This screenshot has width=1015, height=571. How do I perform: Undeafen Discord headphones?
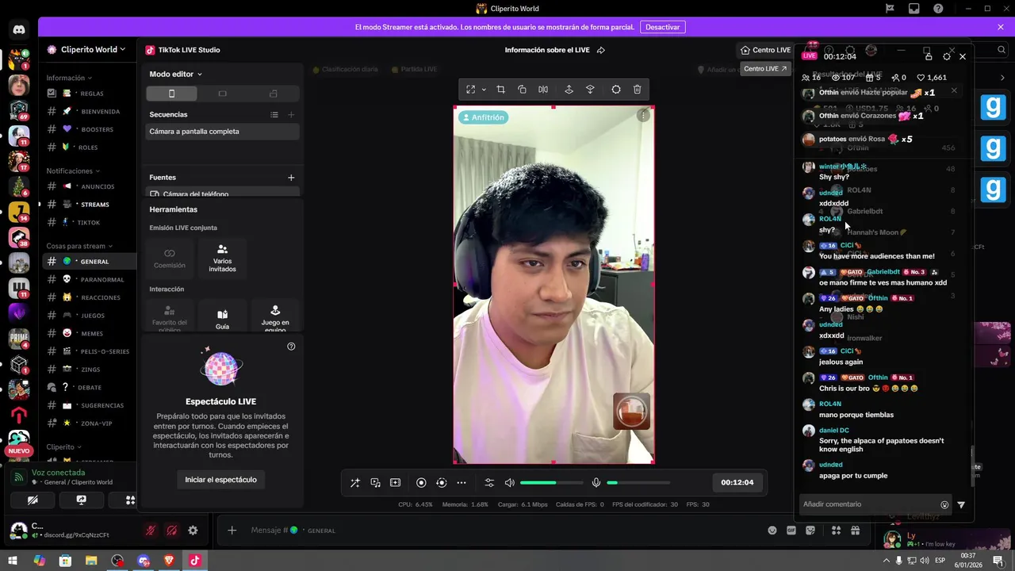click(171, 531)
